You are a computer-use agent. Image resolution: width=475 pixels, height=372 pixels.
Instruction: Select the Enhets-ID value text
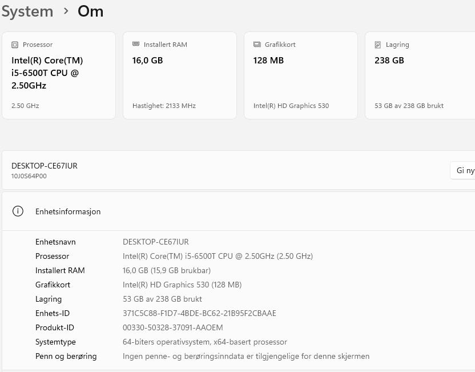pyautogui.click(x=199, y=313)
